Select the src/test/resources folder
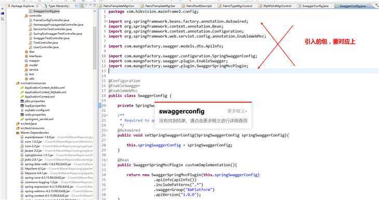Screen dimensions: 379x200 tap(30, 128)
